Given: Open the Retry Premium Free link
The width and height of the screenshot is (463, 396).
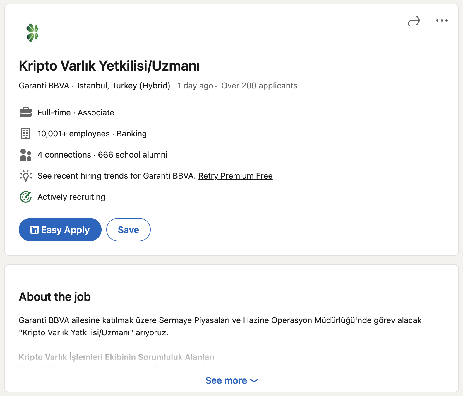Looking at the screenshot, I should point(235,176).
